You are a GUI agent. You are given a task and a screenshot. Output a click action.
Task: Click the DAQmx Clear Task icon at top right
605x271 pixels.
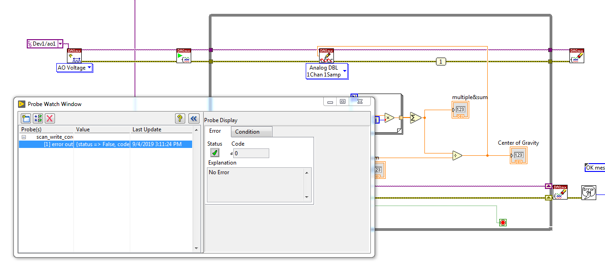[x=577, y=56]
